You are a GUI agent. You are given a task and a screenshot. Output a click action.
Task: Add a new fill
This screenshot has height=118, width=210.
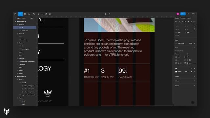(x=195, y=69)
